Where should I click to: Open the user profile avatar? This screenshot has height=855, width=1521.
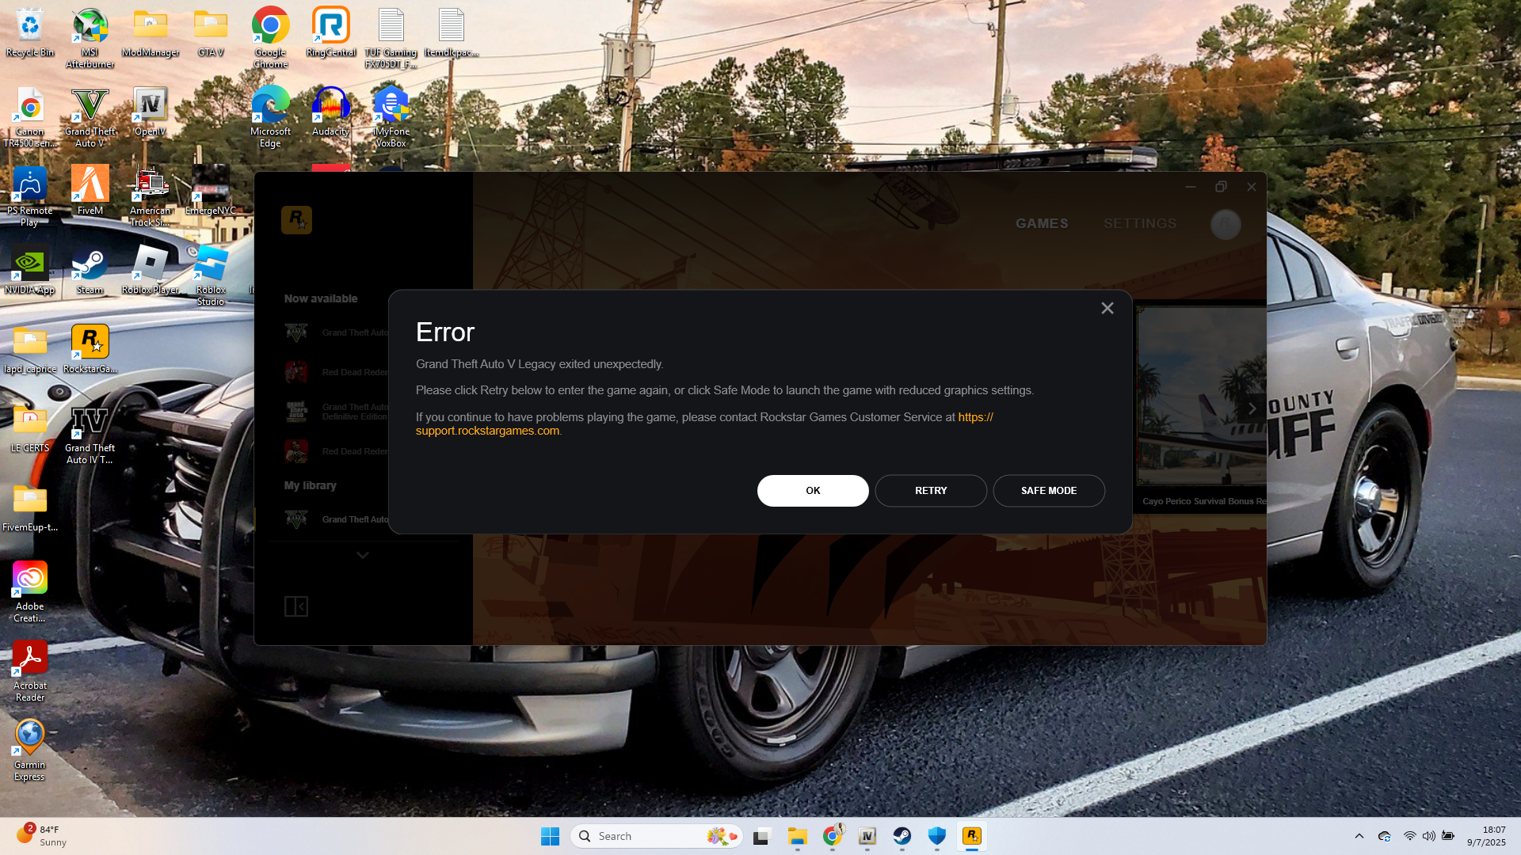click(1225, 224)
